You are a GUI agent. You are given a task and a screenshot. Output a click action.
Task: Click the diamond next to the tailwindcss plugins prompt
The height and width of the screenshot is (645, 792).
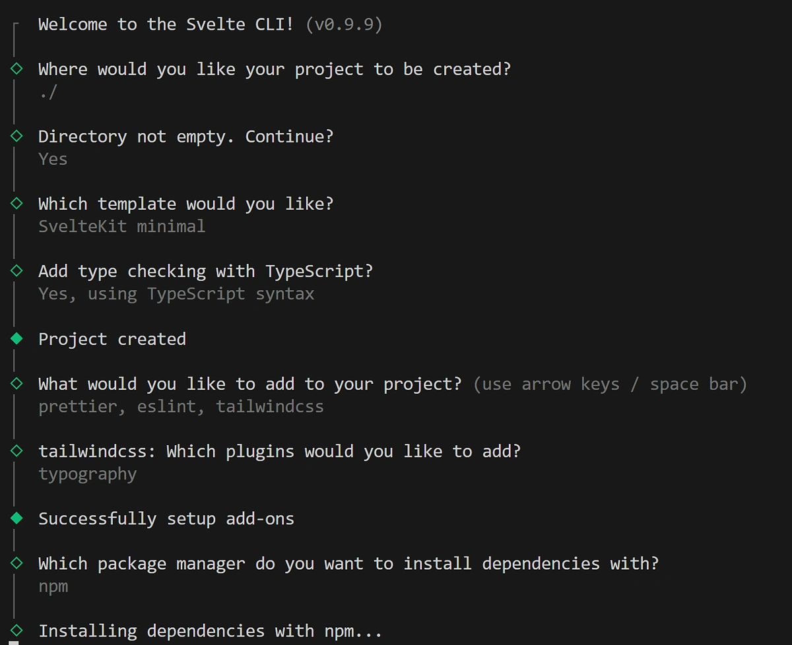coord(16,450)
